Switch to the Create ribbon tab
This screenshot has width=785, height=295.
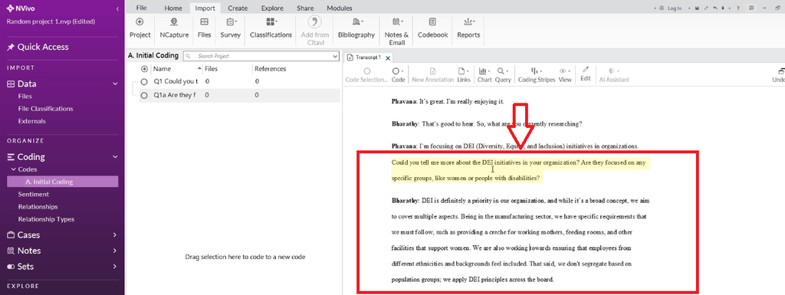(238, 8)
